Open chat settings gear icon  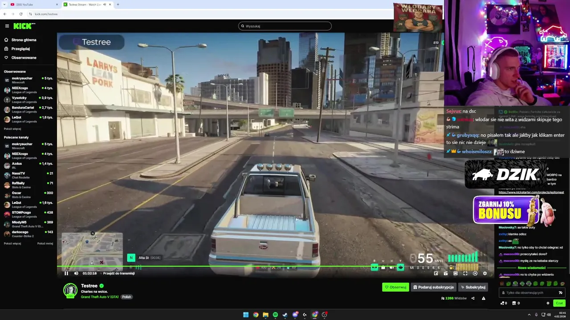click(548, 303)
